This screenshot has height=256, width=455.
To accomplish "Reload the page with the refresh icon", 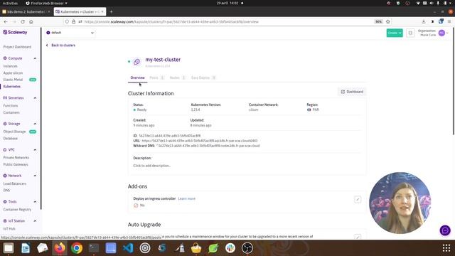I will tap(23, 22).
